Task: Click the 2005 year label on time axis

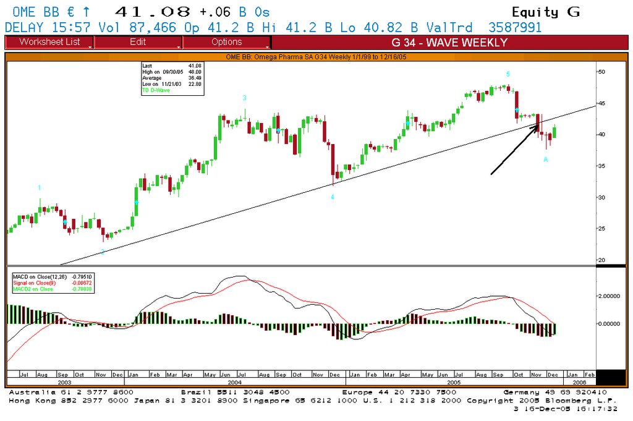Action: (454, 382)
